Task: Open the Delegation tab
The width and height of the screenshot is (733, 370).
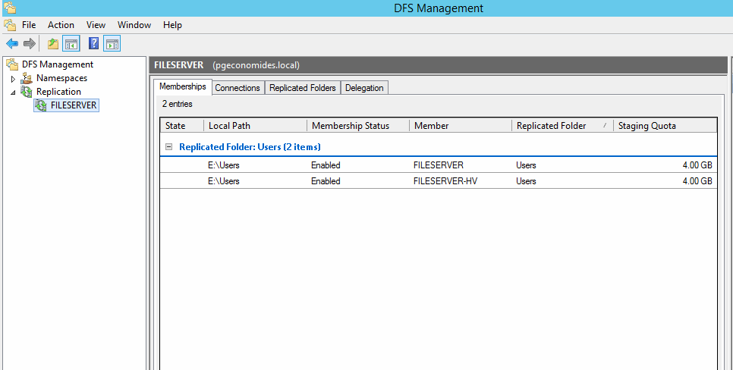Action: (x=364, y=88)
